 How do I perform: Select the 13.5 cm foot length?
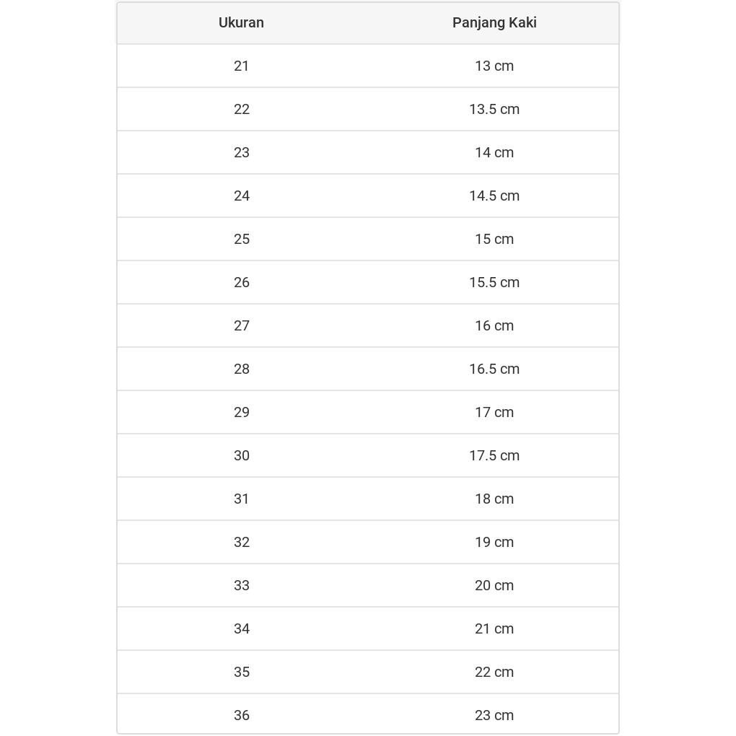pyautogui.click(x=494, y=109)
